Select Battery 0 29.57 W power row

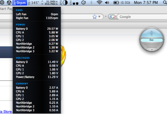pyautogui.click(x=37, y=29)
